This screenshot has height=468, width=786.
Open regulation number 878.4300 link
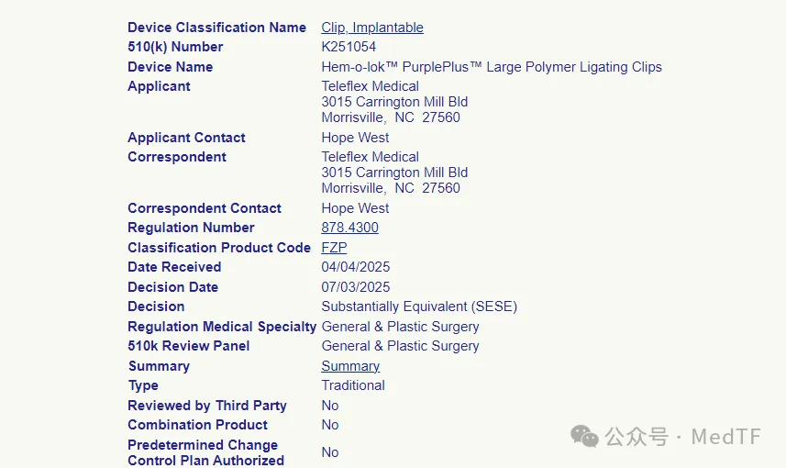pyautogui.click(x=349, y=228)
